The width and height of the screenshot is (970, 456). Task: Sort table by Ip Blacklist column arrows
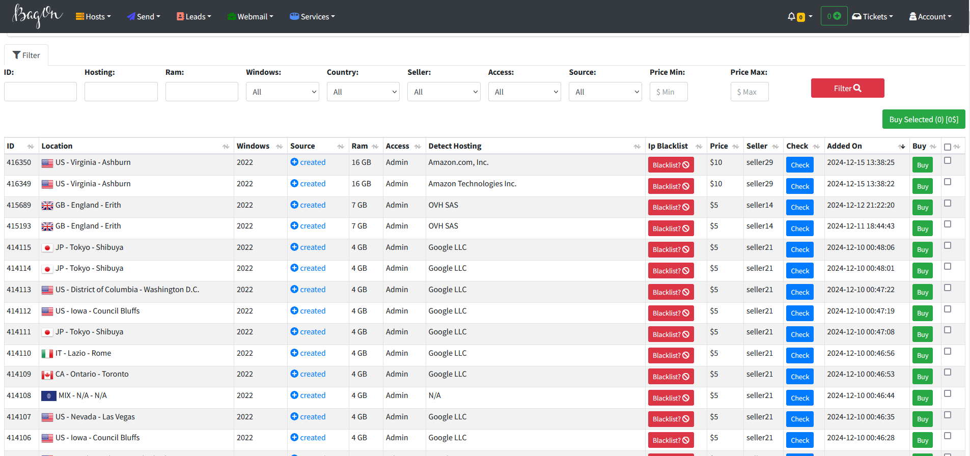pos(699,147)
